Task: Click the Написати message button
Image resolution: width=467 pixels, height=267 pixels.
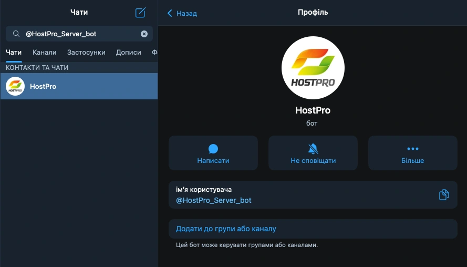Action: point(213,153)
